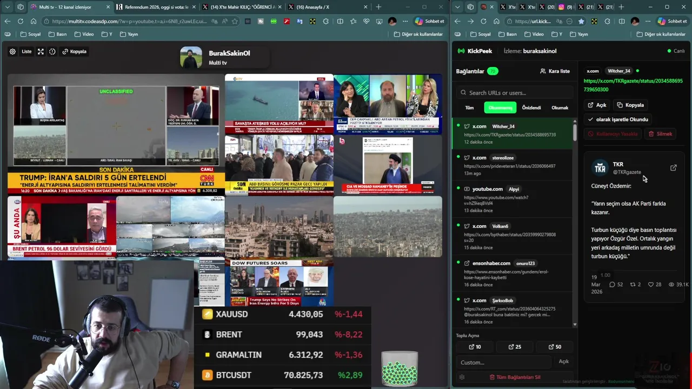692x389 pixels.
Task: Open Multi tv settings gear icon
Action: click(12, 51)
